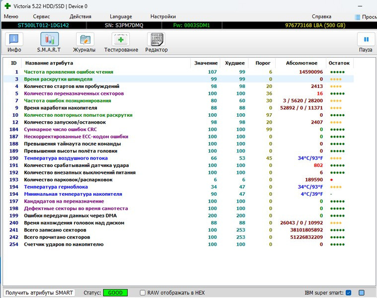The image size is (377, 298).
Task: Click absolute value 14590096
Action: [x=311, y=72]
